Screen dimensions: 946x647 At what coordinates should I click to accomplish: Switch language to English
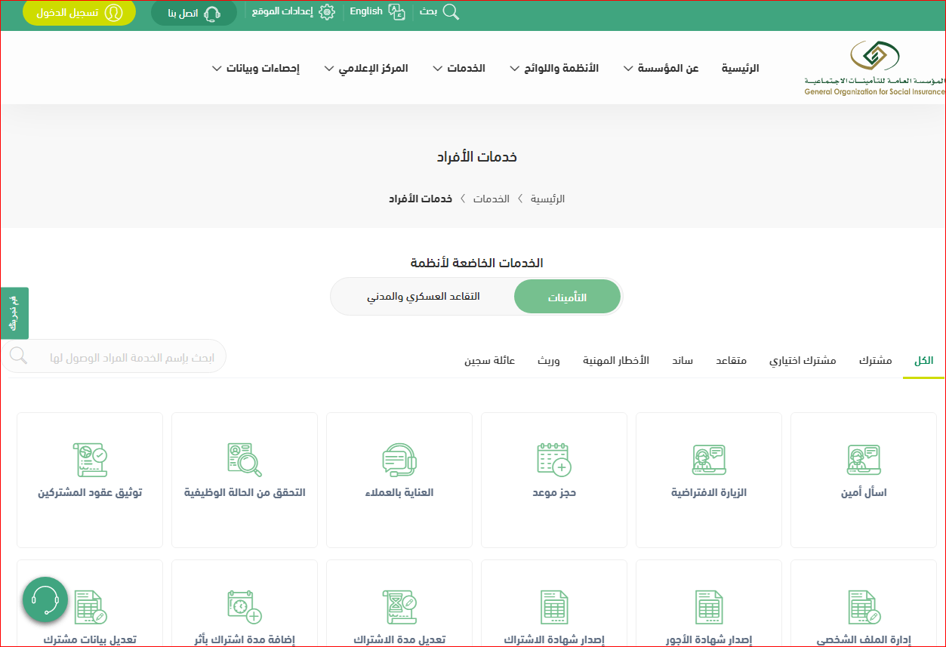point(376,12)
